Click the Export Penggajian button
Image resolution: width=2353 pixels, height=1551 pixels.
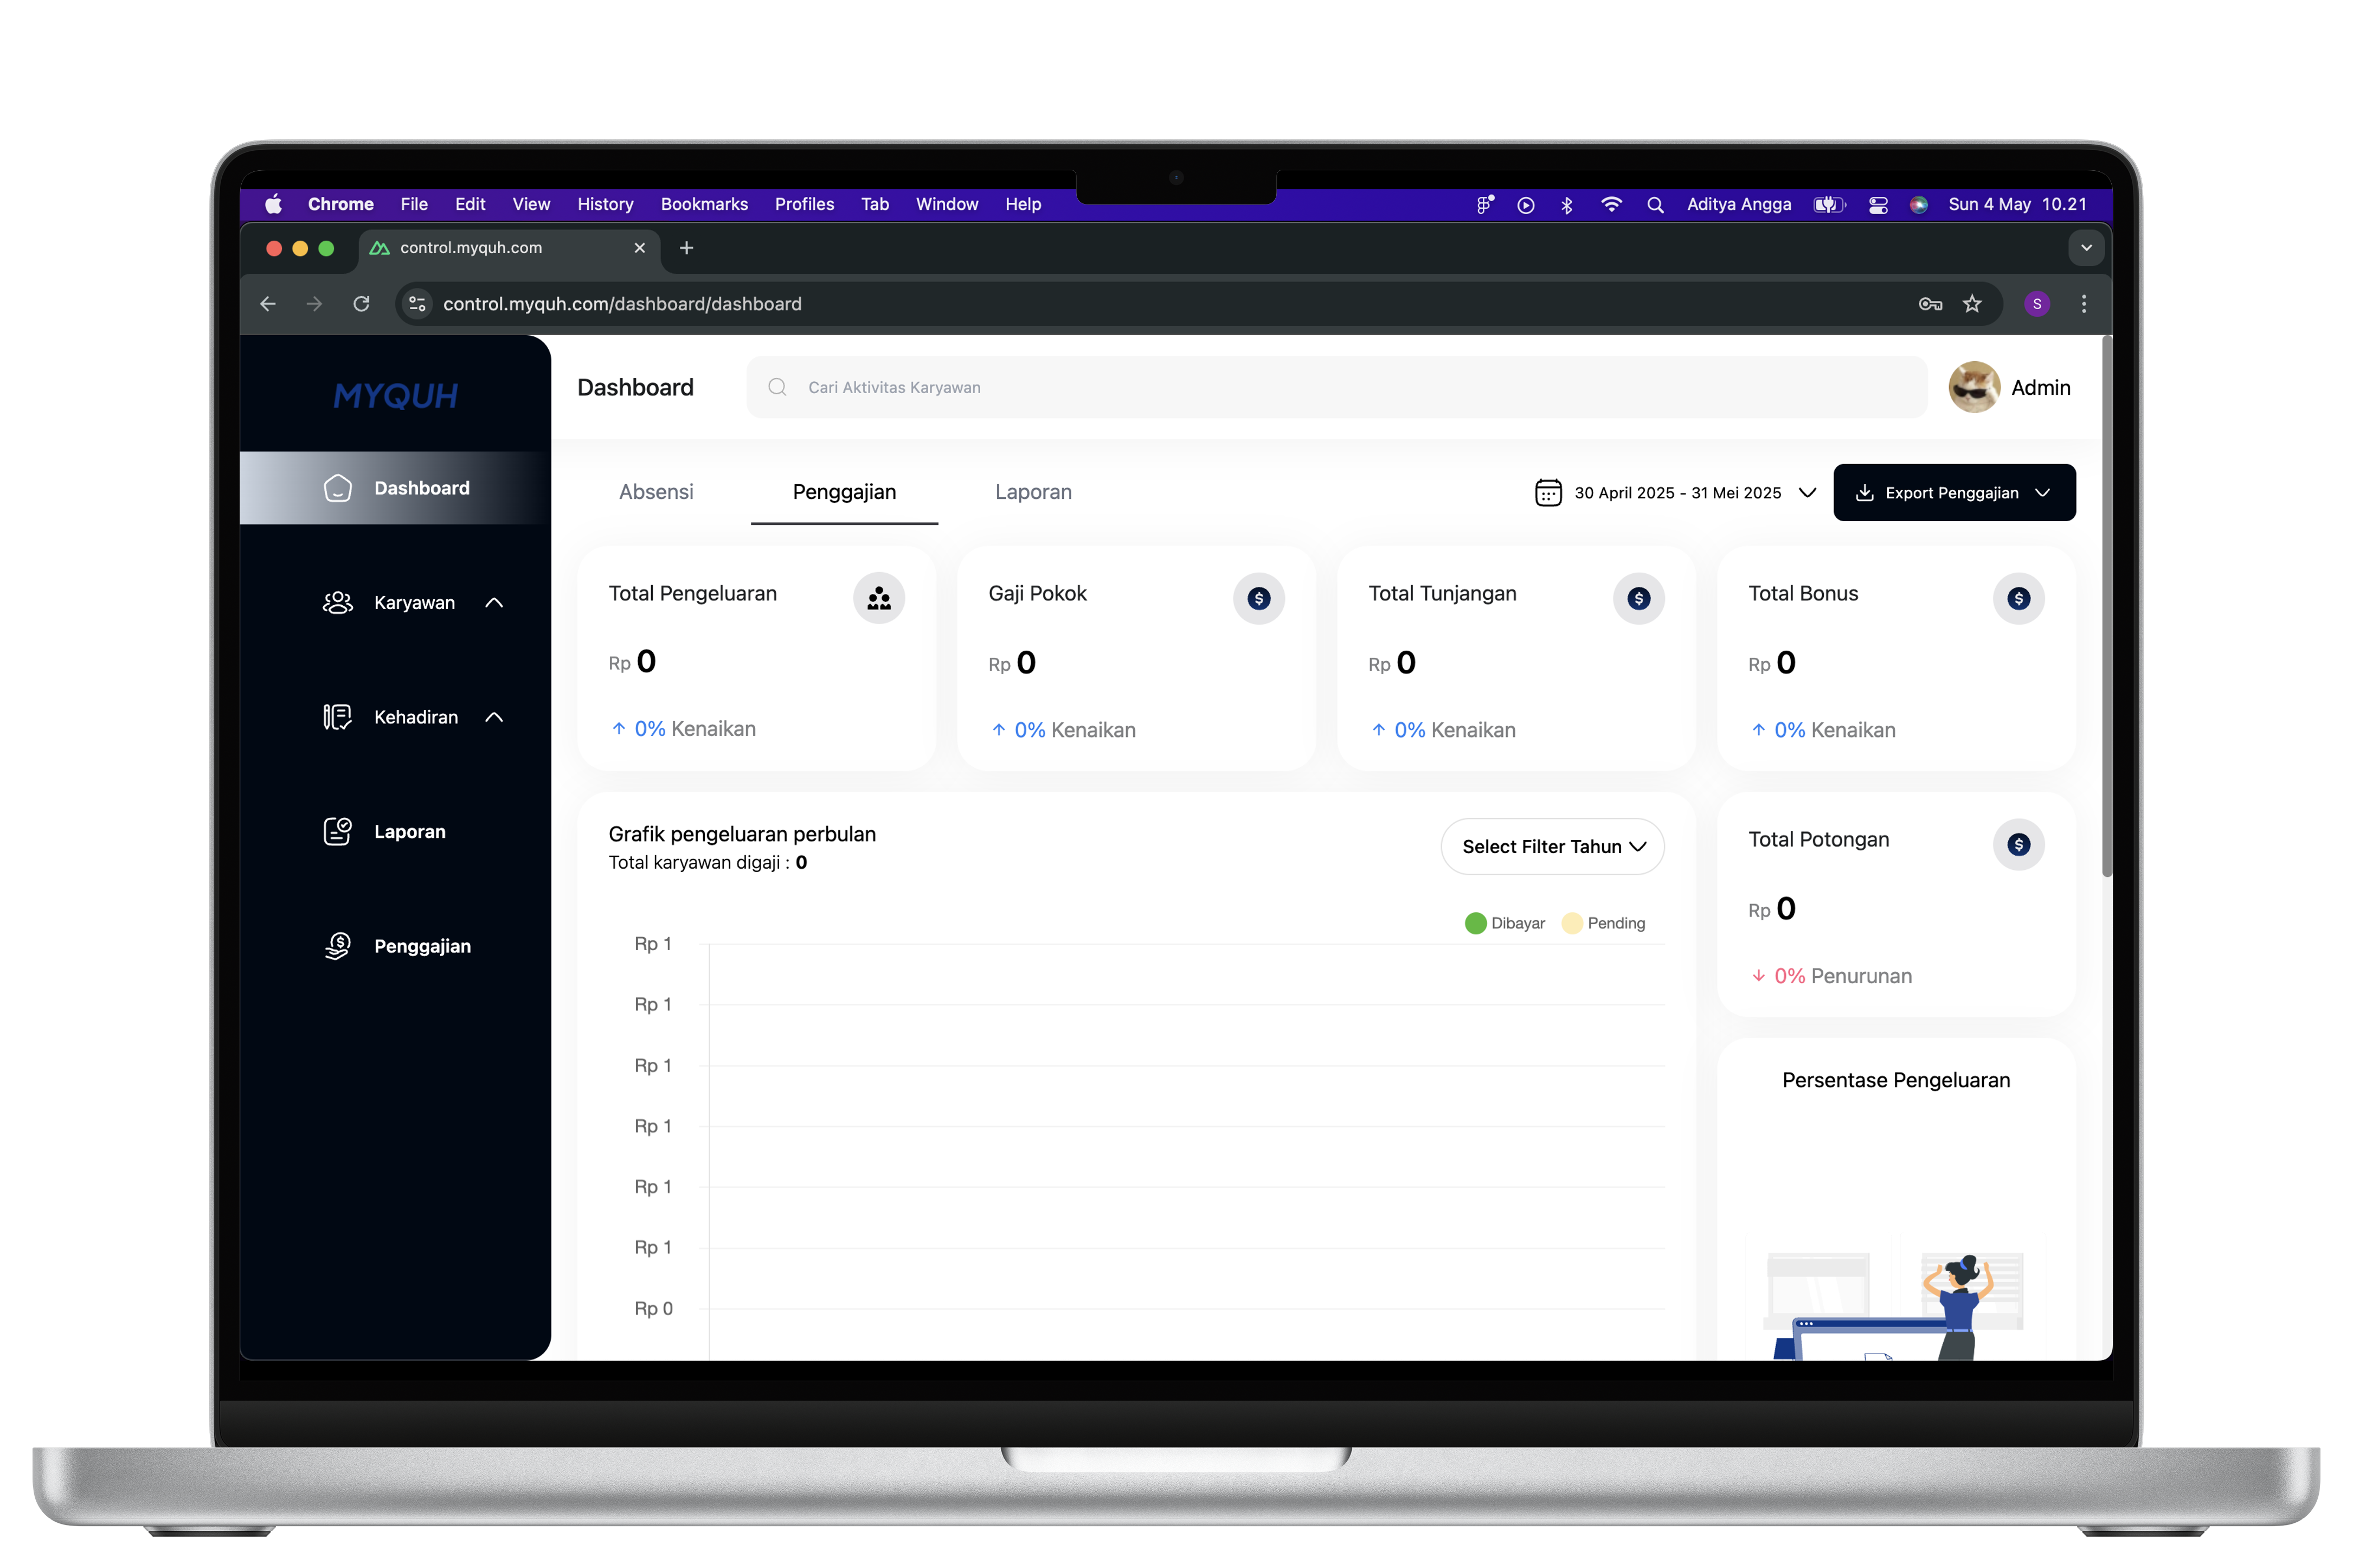[x=1953, y=492]
